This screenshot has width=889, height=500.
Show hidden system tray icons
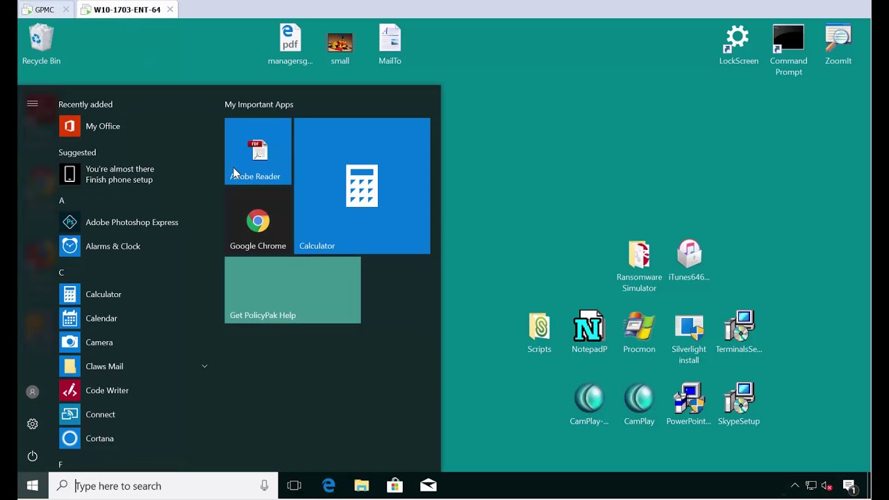795,486
